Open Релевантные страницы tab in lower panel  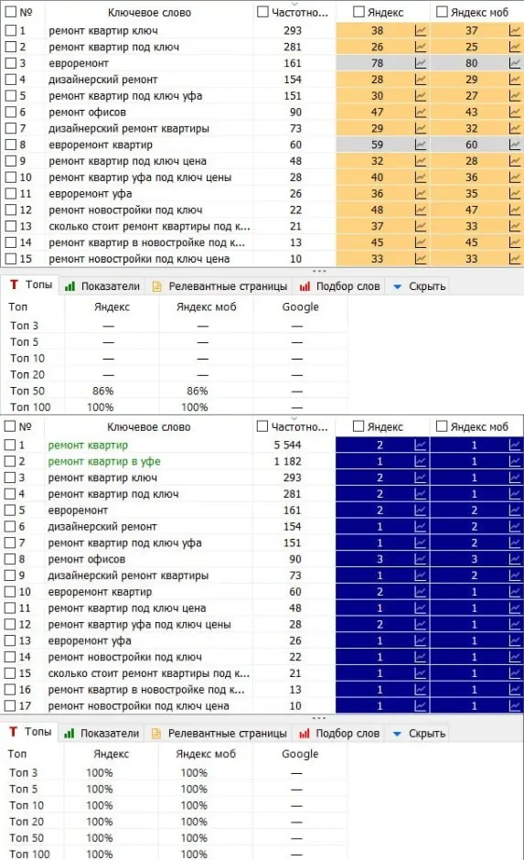click(x=219, y=734)
